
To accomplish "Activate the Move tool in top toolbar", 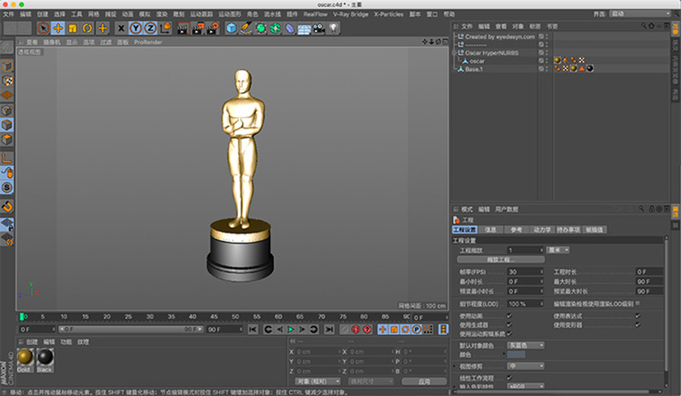I will (57, 28).
